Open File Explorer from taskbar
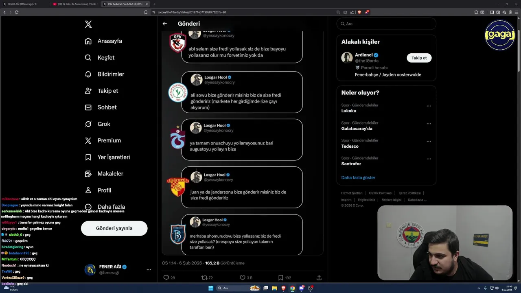The height and width of the screenshot is (293, 521). click(275, 288)
